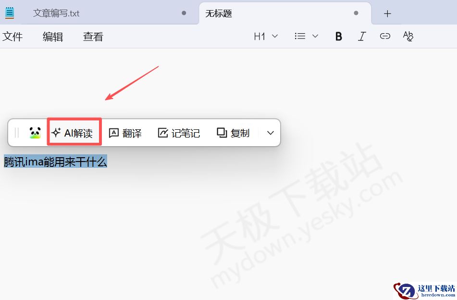This screenshot has height=300, width=457.
Task: Open the 查看 menu
Action: [92, 36]
